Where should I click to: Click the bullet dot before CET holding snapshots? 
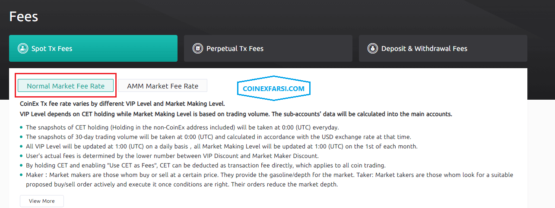22,127
